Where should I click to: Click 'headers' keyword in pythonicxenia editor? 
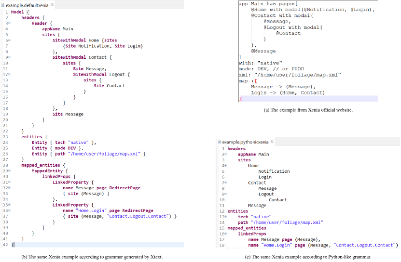[236, 149]
